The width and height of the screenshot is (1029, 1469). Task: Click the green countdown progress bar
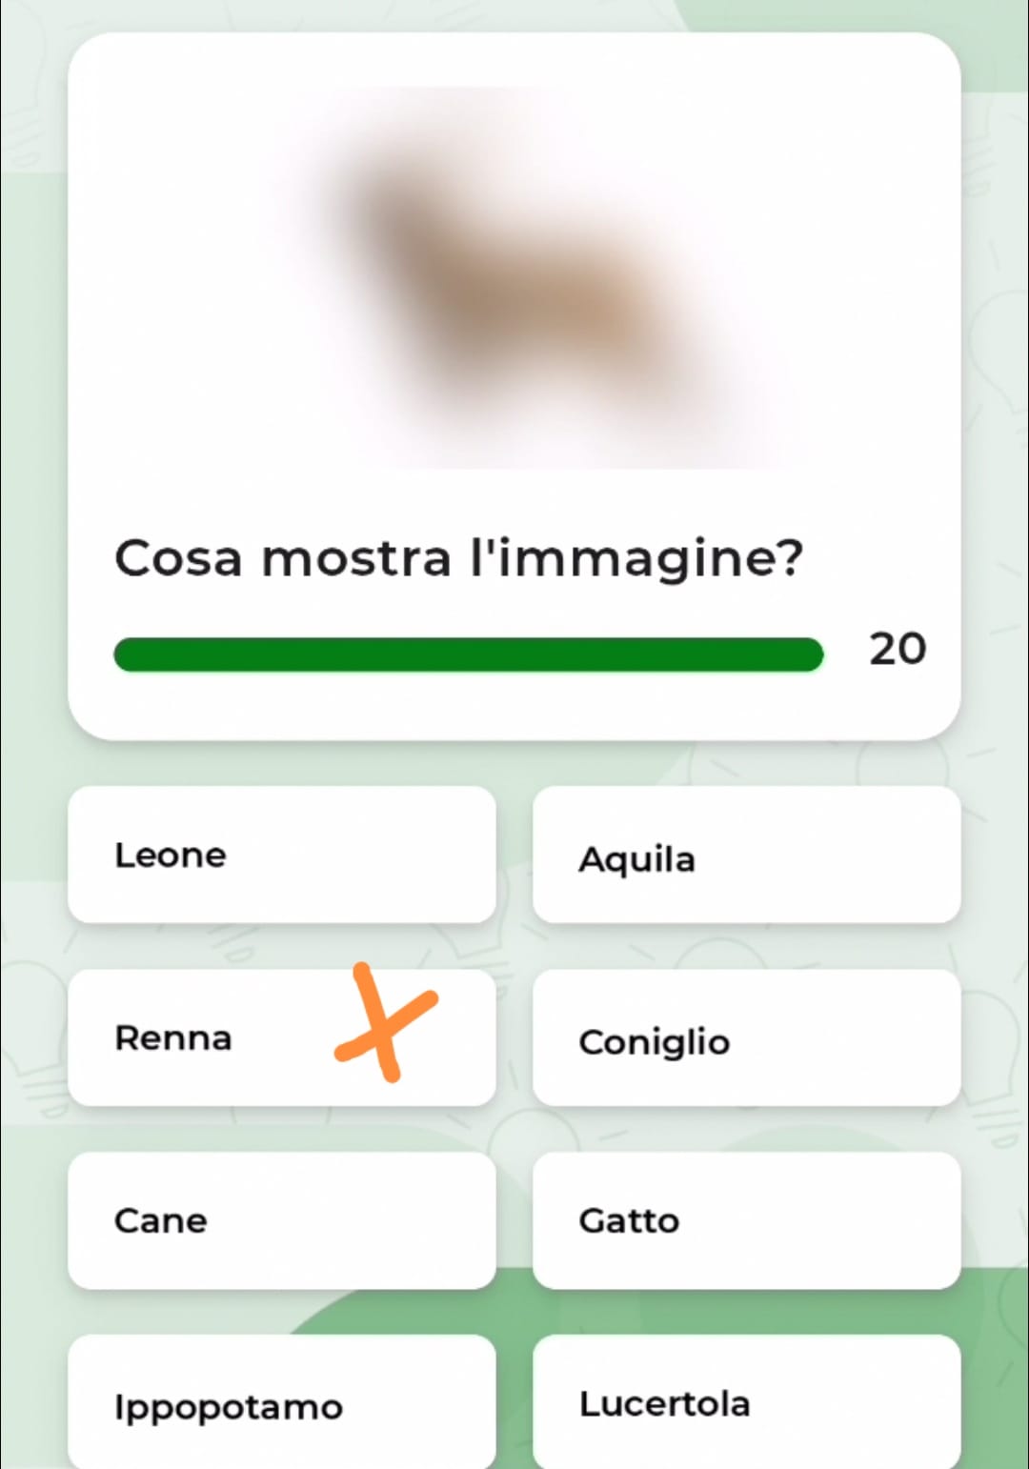coord(468,654)
